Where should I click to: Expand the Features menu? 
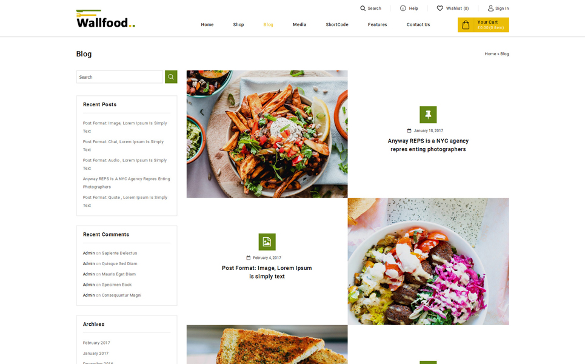click(377, 25)
